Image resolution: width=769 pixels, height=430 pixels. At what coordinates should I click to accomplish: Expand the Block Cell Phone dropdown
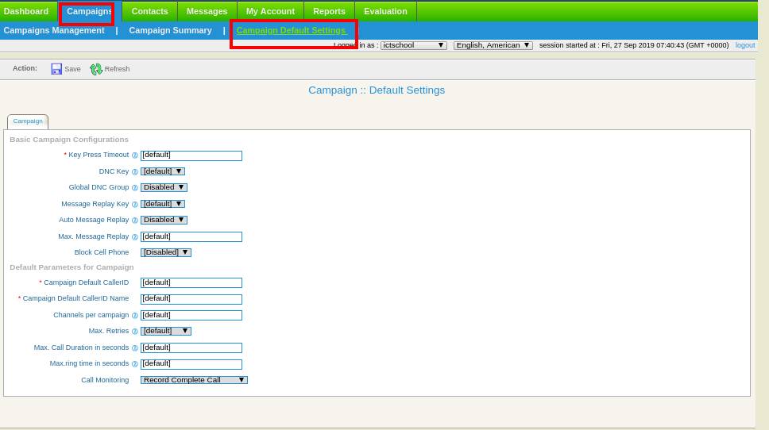pyautogui.click(x=166, y=252)
